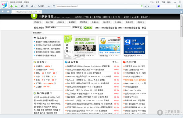Viewport: 183px width, 118px height.
Task: Open favorites with the star icon
Action: coord(49,6)
